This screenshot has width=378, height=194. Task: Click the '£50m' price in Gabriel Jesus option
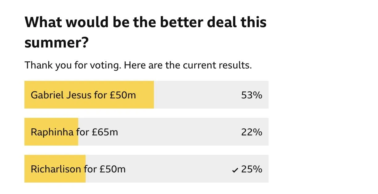click(123, 95)
